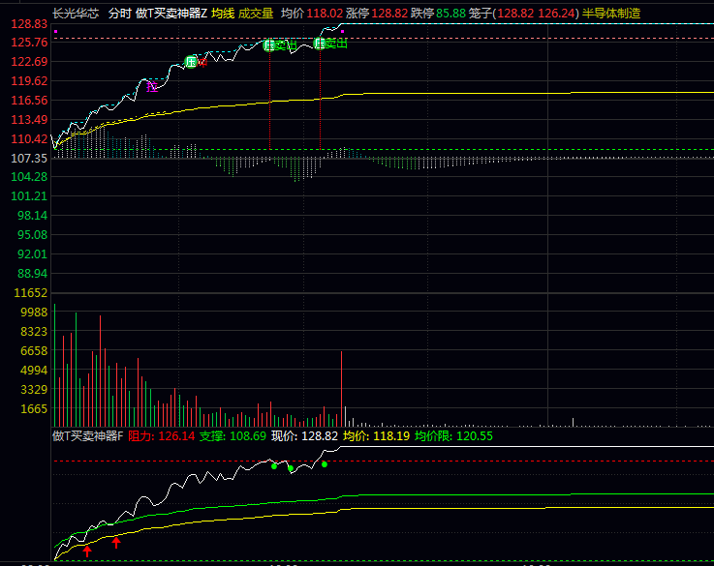The image size is (714, 566).
Task: Open the 做T买卖神器Z indicator label
Action: pos(171,14)
